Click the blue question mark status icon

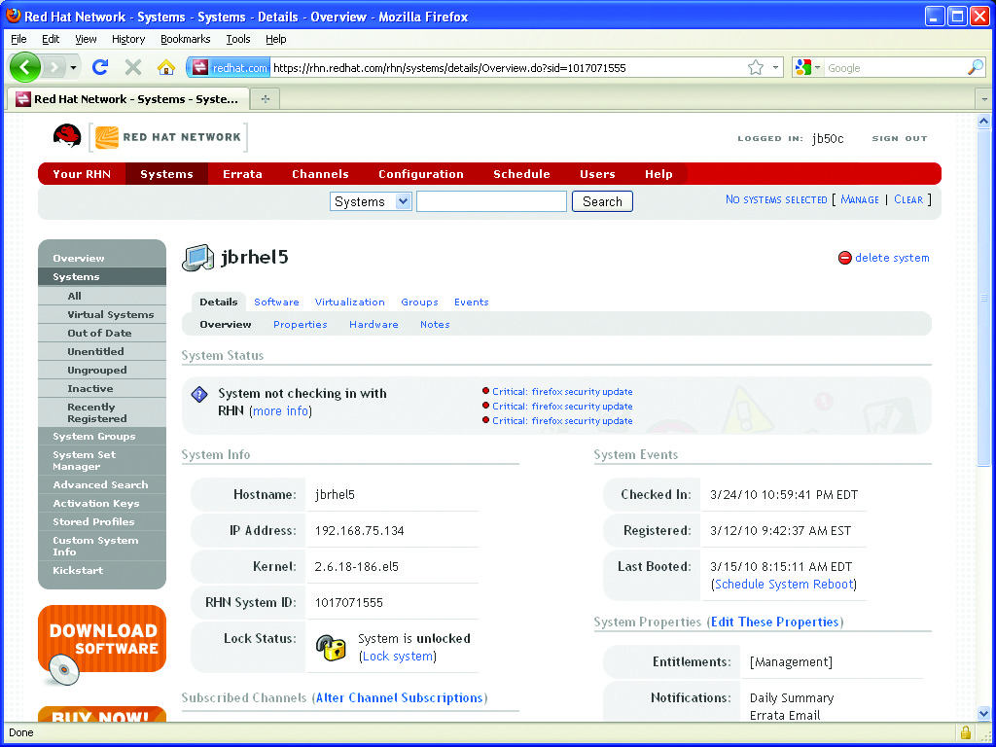(x=199, y=394)
